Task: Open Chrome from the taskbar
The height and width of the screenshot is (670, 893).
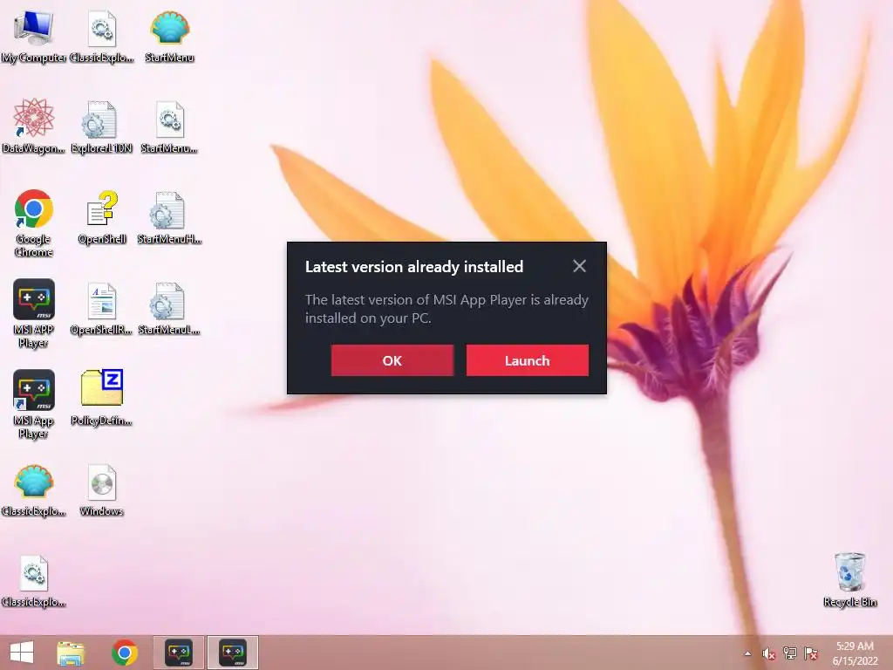Action: tap(124, 653)
